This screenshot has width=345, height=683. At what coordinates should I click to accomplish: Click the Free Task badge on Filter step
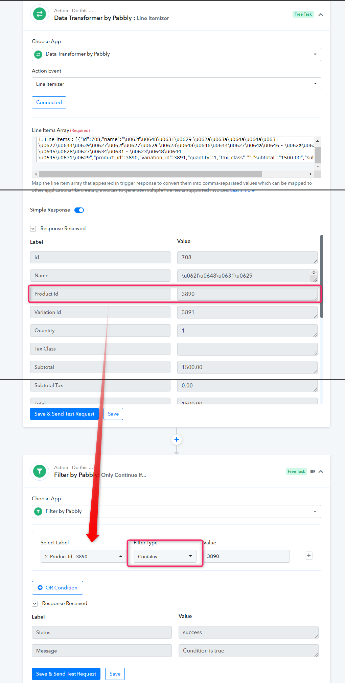(x=296, y=471)
